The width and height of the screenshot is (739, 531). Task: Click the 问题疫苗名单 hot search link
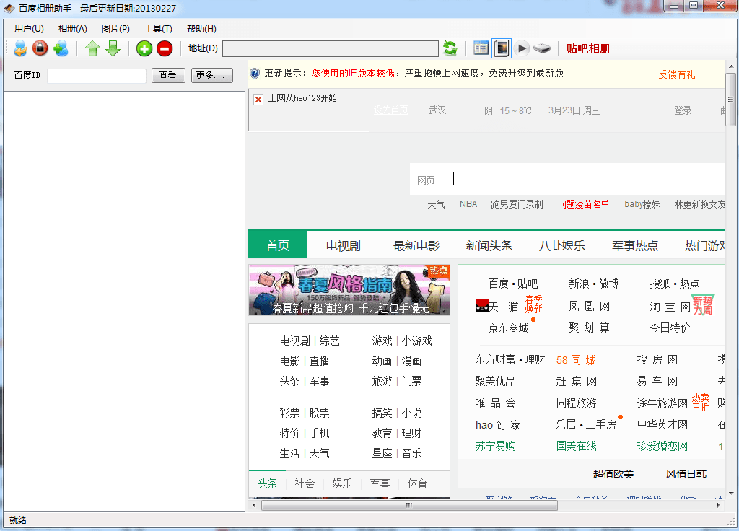coord(583,204)
